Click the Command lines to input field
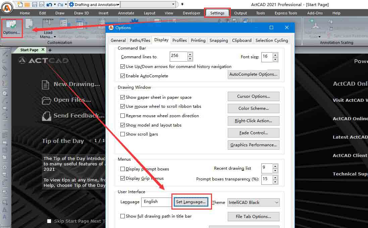 tap(178, 57)
